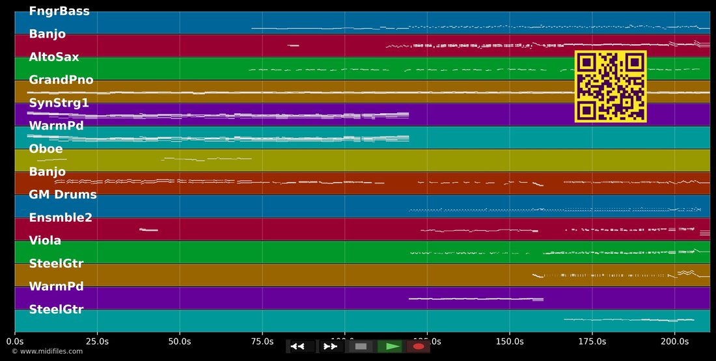716x361 pixels.
Task: Click the grey stop button
Action: click(361, 347)
